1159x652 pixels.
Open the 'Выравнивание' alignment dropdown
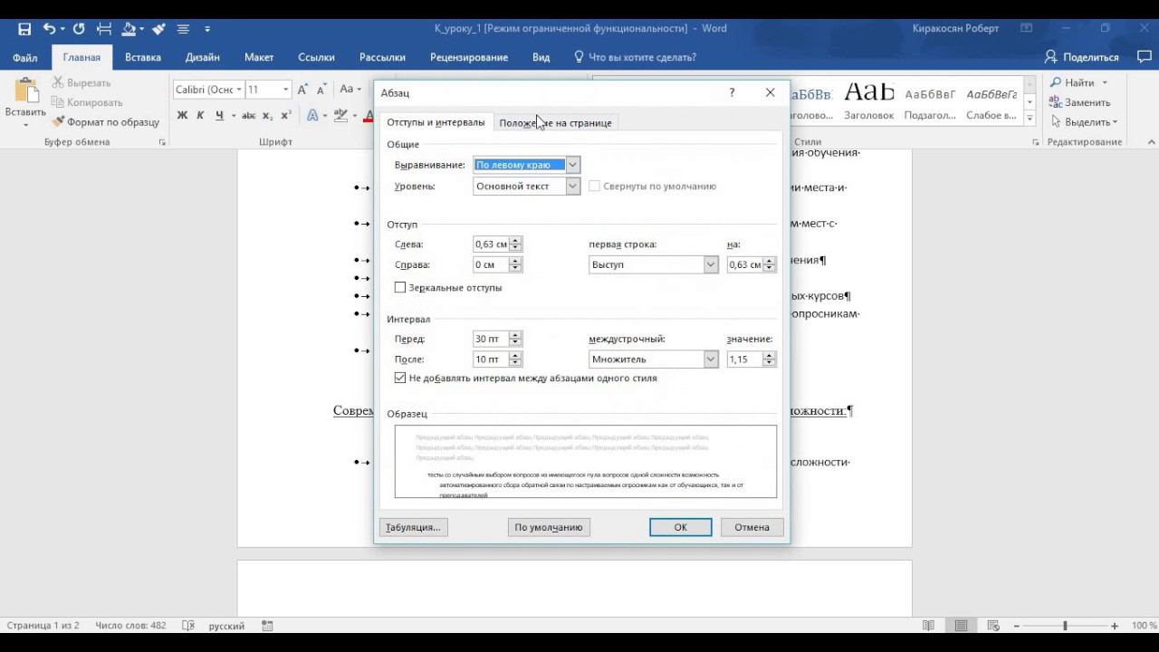coord(572,165)
